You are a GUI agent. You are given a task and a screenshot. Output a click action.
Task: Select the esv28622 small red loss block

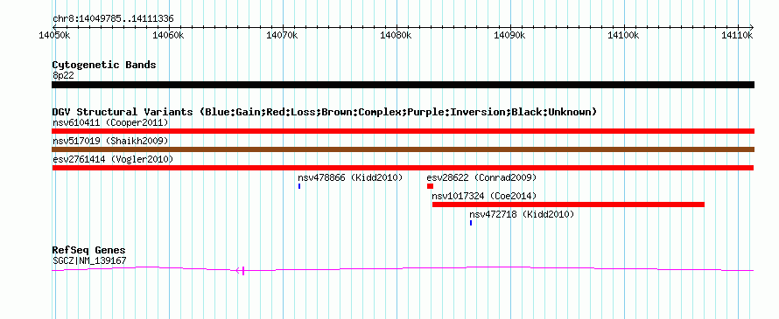pos(431,186)
